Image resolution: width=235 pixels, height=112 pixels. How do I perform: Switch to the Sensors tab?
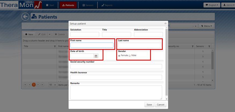[88, 5]
